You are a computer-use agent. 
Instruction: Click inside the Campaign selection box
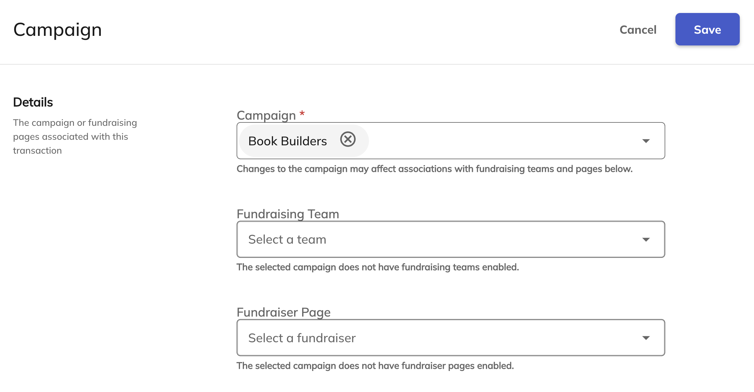pos(451,141)
